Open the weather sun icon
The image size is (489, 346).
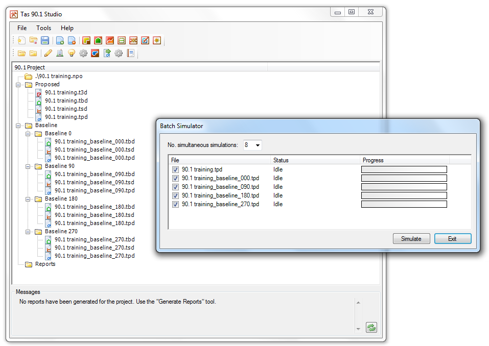coord(157,40)
